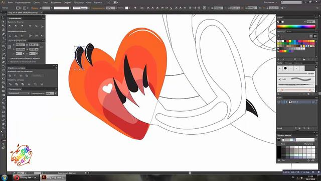Select the Type tool
Viewport: 321px width, 181px height.
3,38
